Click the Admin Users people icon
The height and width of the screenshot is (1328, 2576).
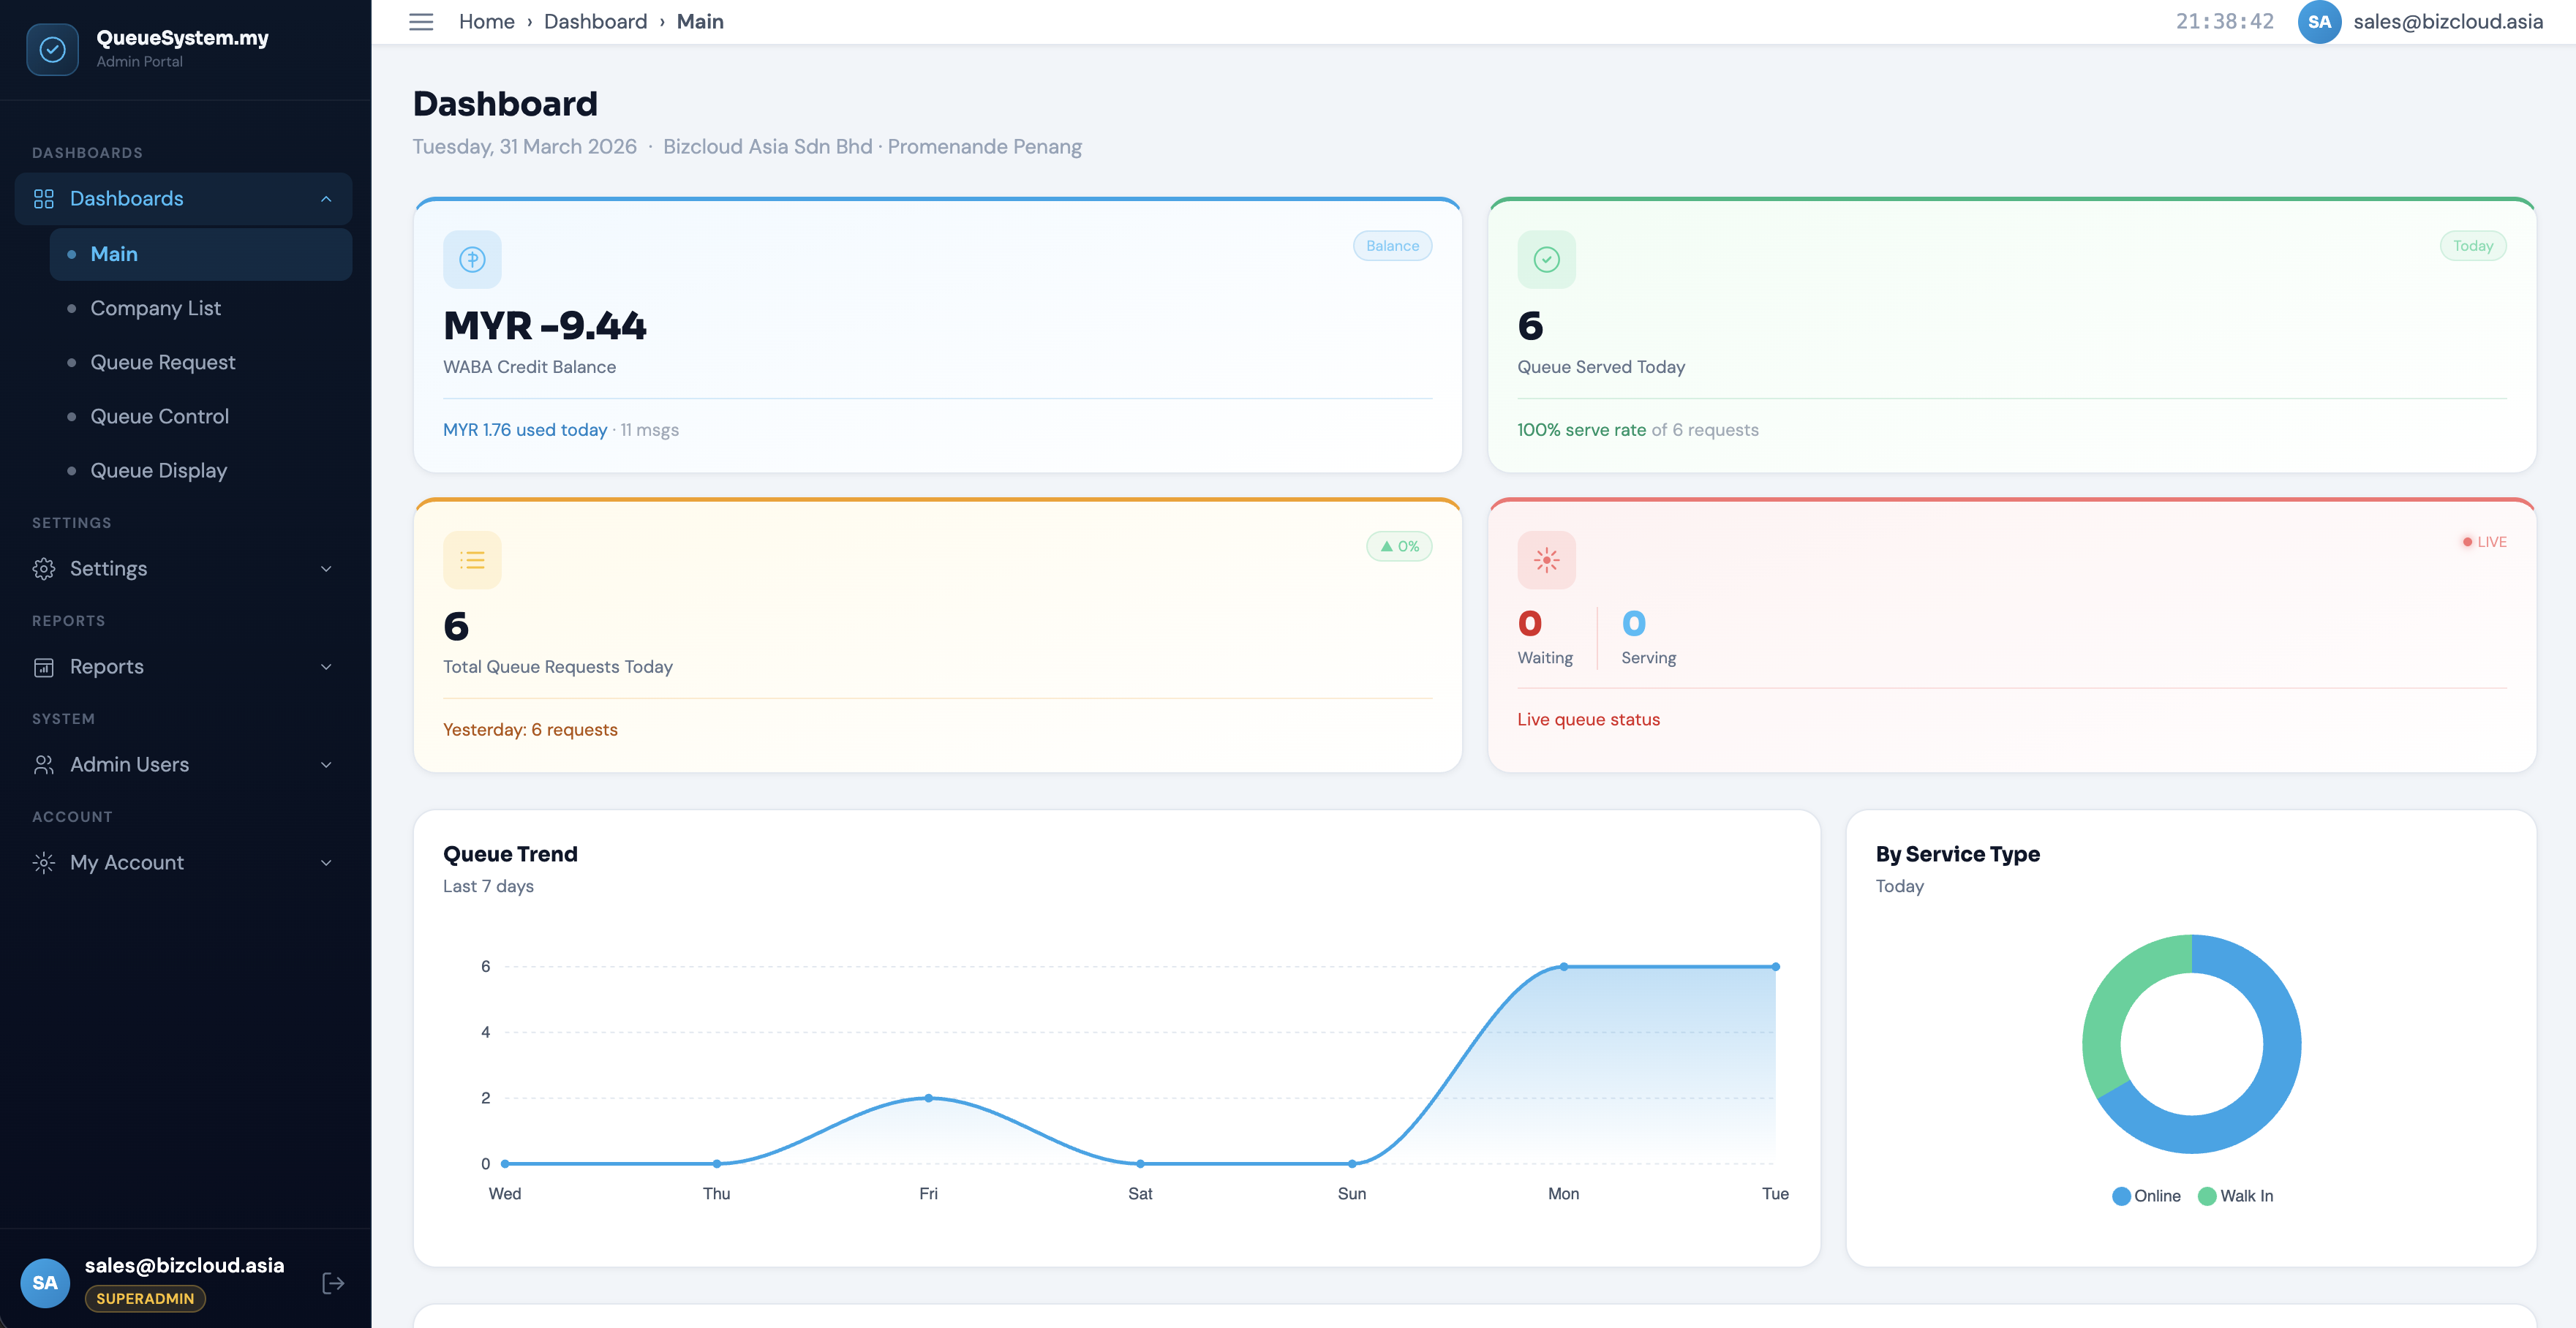click(44, 765)
